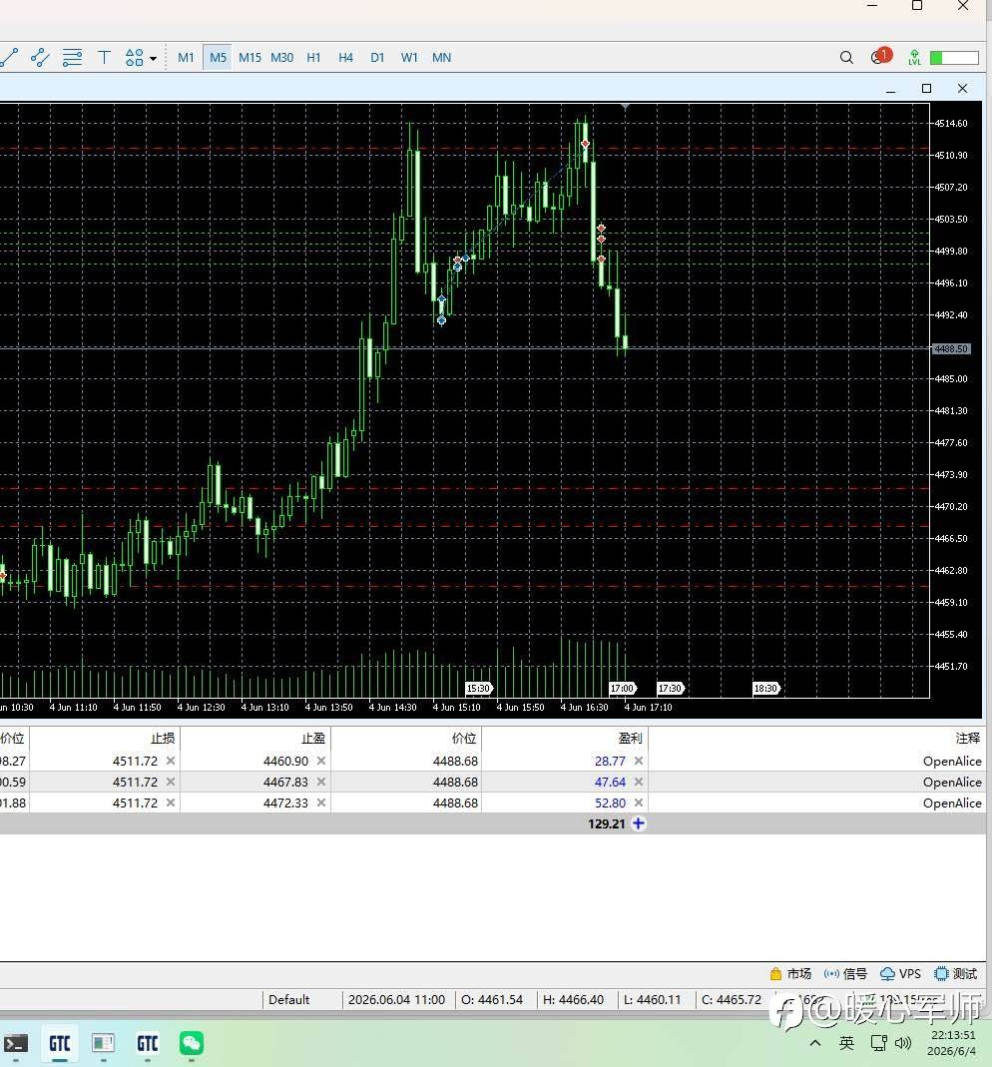Click the 15:30 time marker on chart
The image size is (992, 1067).
[478, 688]
